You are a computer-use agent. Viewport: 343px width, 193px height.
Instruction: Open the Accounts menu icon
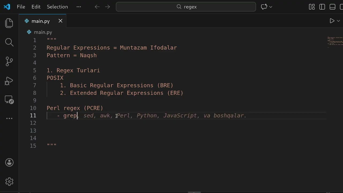tap(9, 162)
